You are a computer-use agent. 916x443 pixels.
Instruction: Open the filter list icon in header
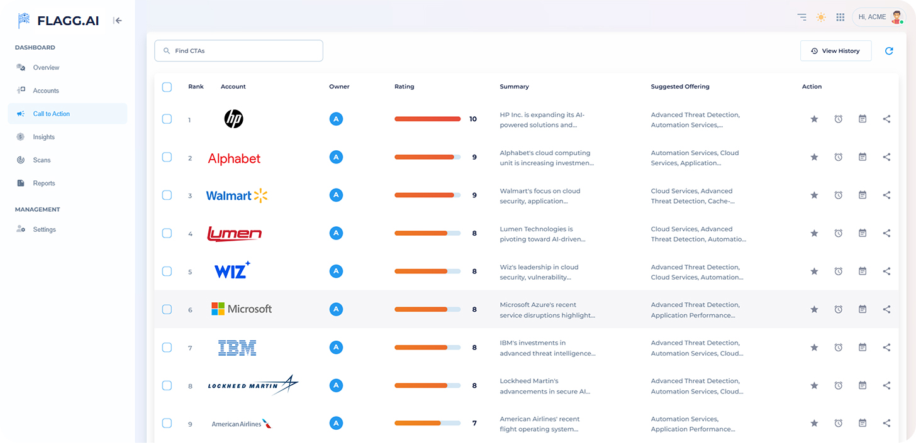click(801, 17)
